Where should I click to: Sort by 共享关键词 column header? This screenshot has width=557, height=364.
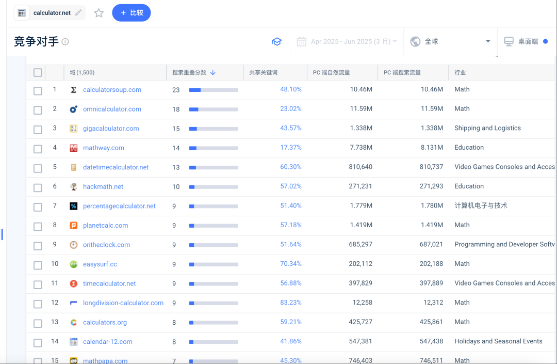pos(264,73)
